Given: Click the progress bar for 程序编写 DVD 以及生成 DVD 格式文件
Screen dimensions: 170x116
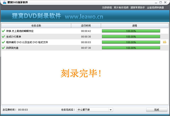Looking at the screenshot, I should tap(131, 42).
